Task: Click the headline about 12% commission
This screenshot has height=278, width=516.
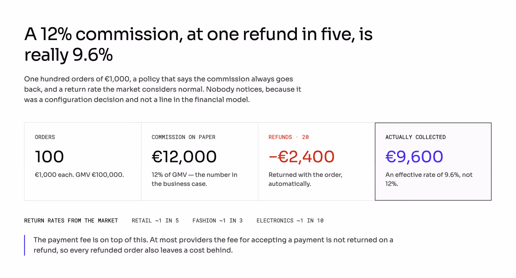Action: (198, 44)
